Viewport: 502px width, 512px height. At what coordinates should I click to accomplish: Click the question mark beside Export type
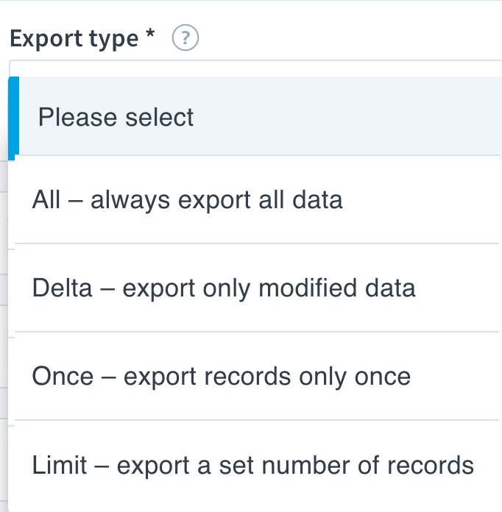185,38
